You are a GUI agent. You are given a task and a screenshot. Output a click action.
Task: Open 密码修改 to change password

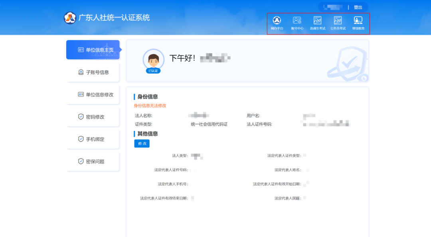(x=93, y=117)
